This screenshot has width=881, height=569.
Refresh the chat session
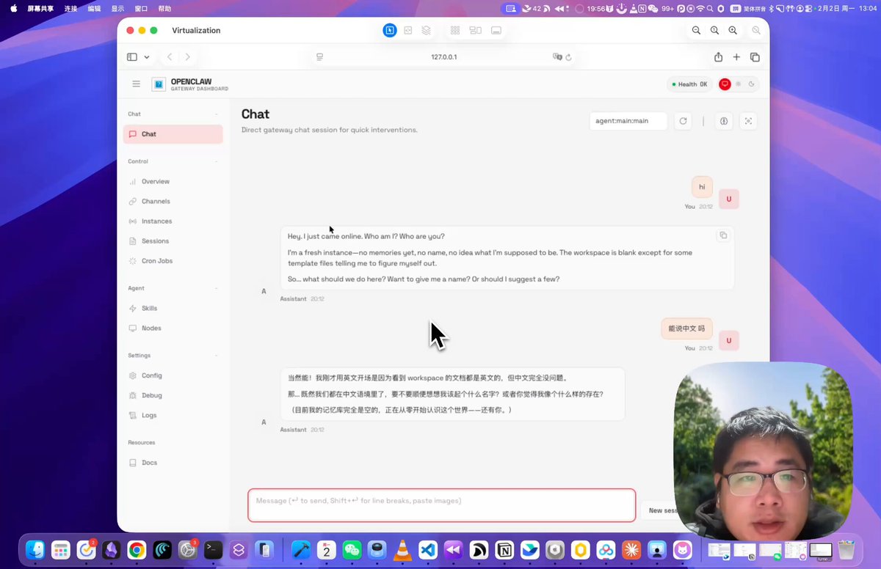pyautogui.click(x=684, y=121)
